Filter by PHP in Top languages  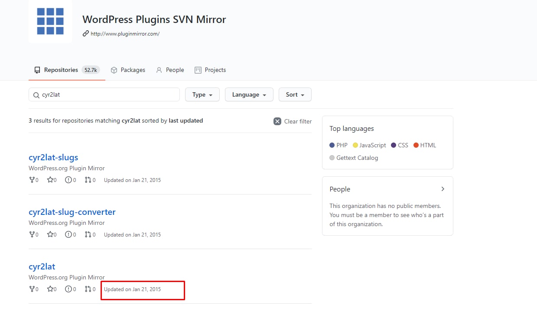pyautogui.click(x=338, y=146)
